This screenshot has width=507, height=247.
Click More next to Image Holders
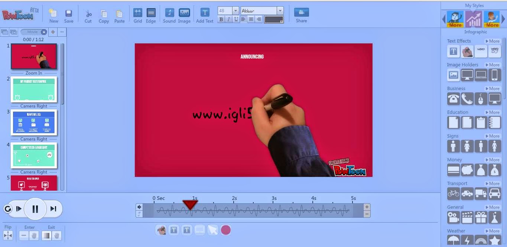point(493,65)
